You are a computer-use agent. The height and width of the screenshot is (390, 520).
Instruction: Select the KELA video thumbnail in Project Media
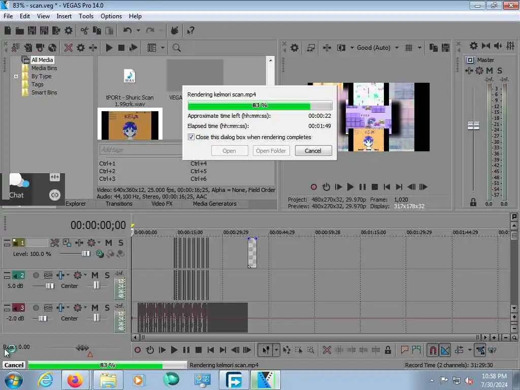click(x=129, y=124)
